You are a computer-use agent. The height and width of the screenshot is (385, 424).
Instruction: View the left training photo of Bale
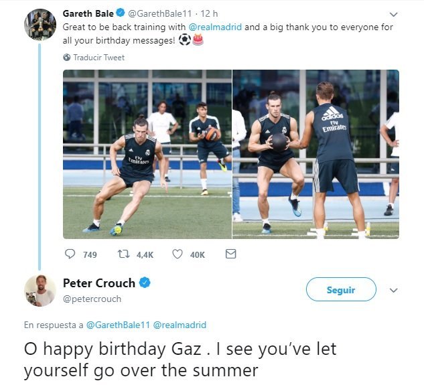147,154
